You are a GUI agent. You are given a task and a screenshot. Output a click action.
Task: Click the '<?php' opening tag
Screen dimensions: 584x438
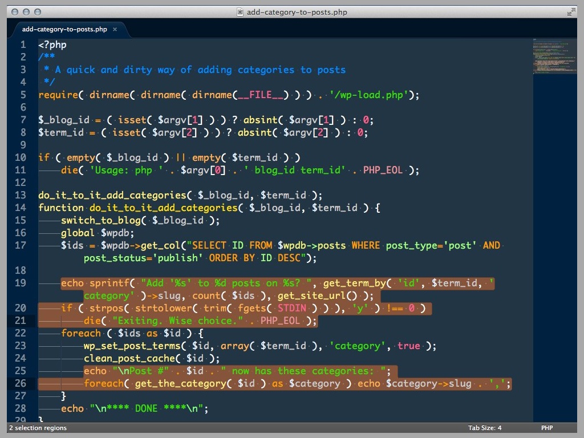[x=52, y=44]
